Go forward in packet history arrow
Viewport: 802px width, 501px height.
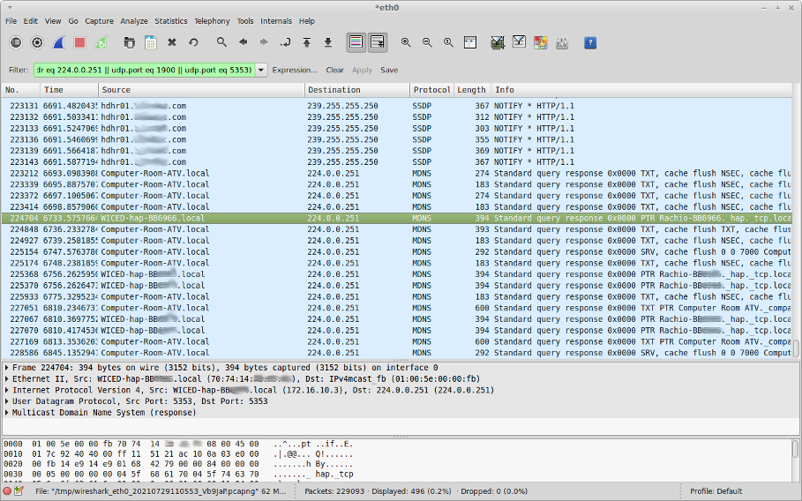click(x=264, y=42)
